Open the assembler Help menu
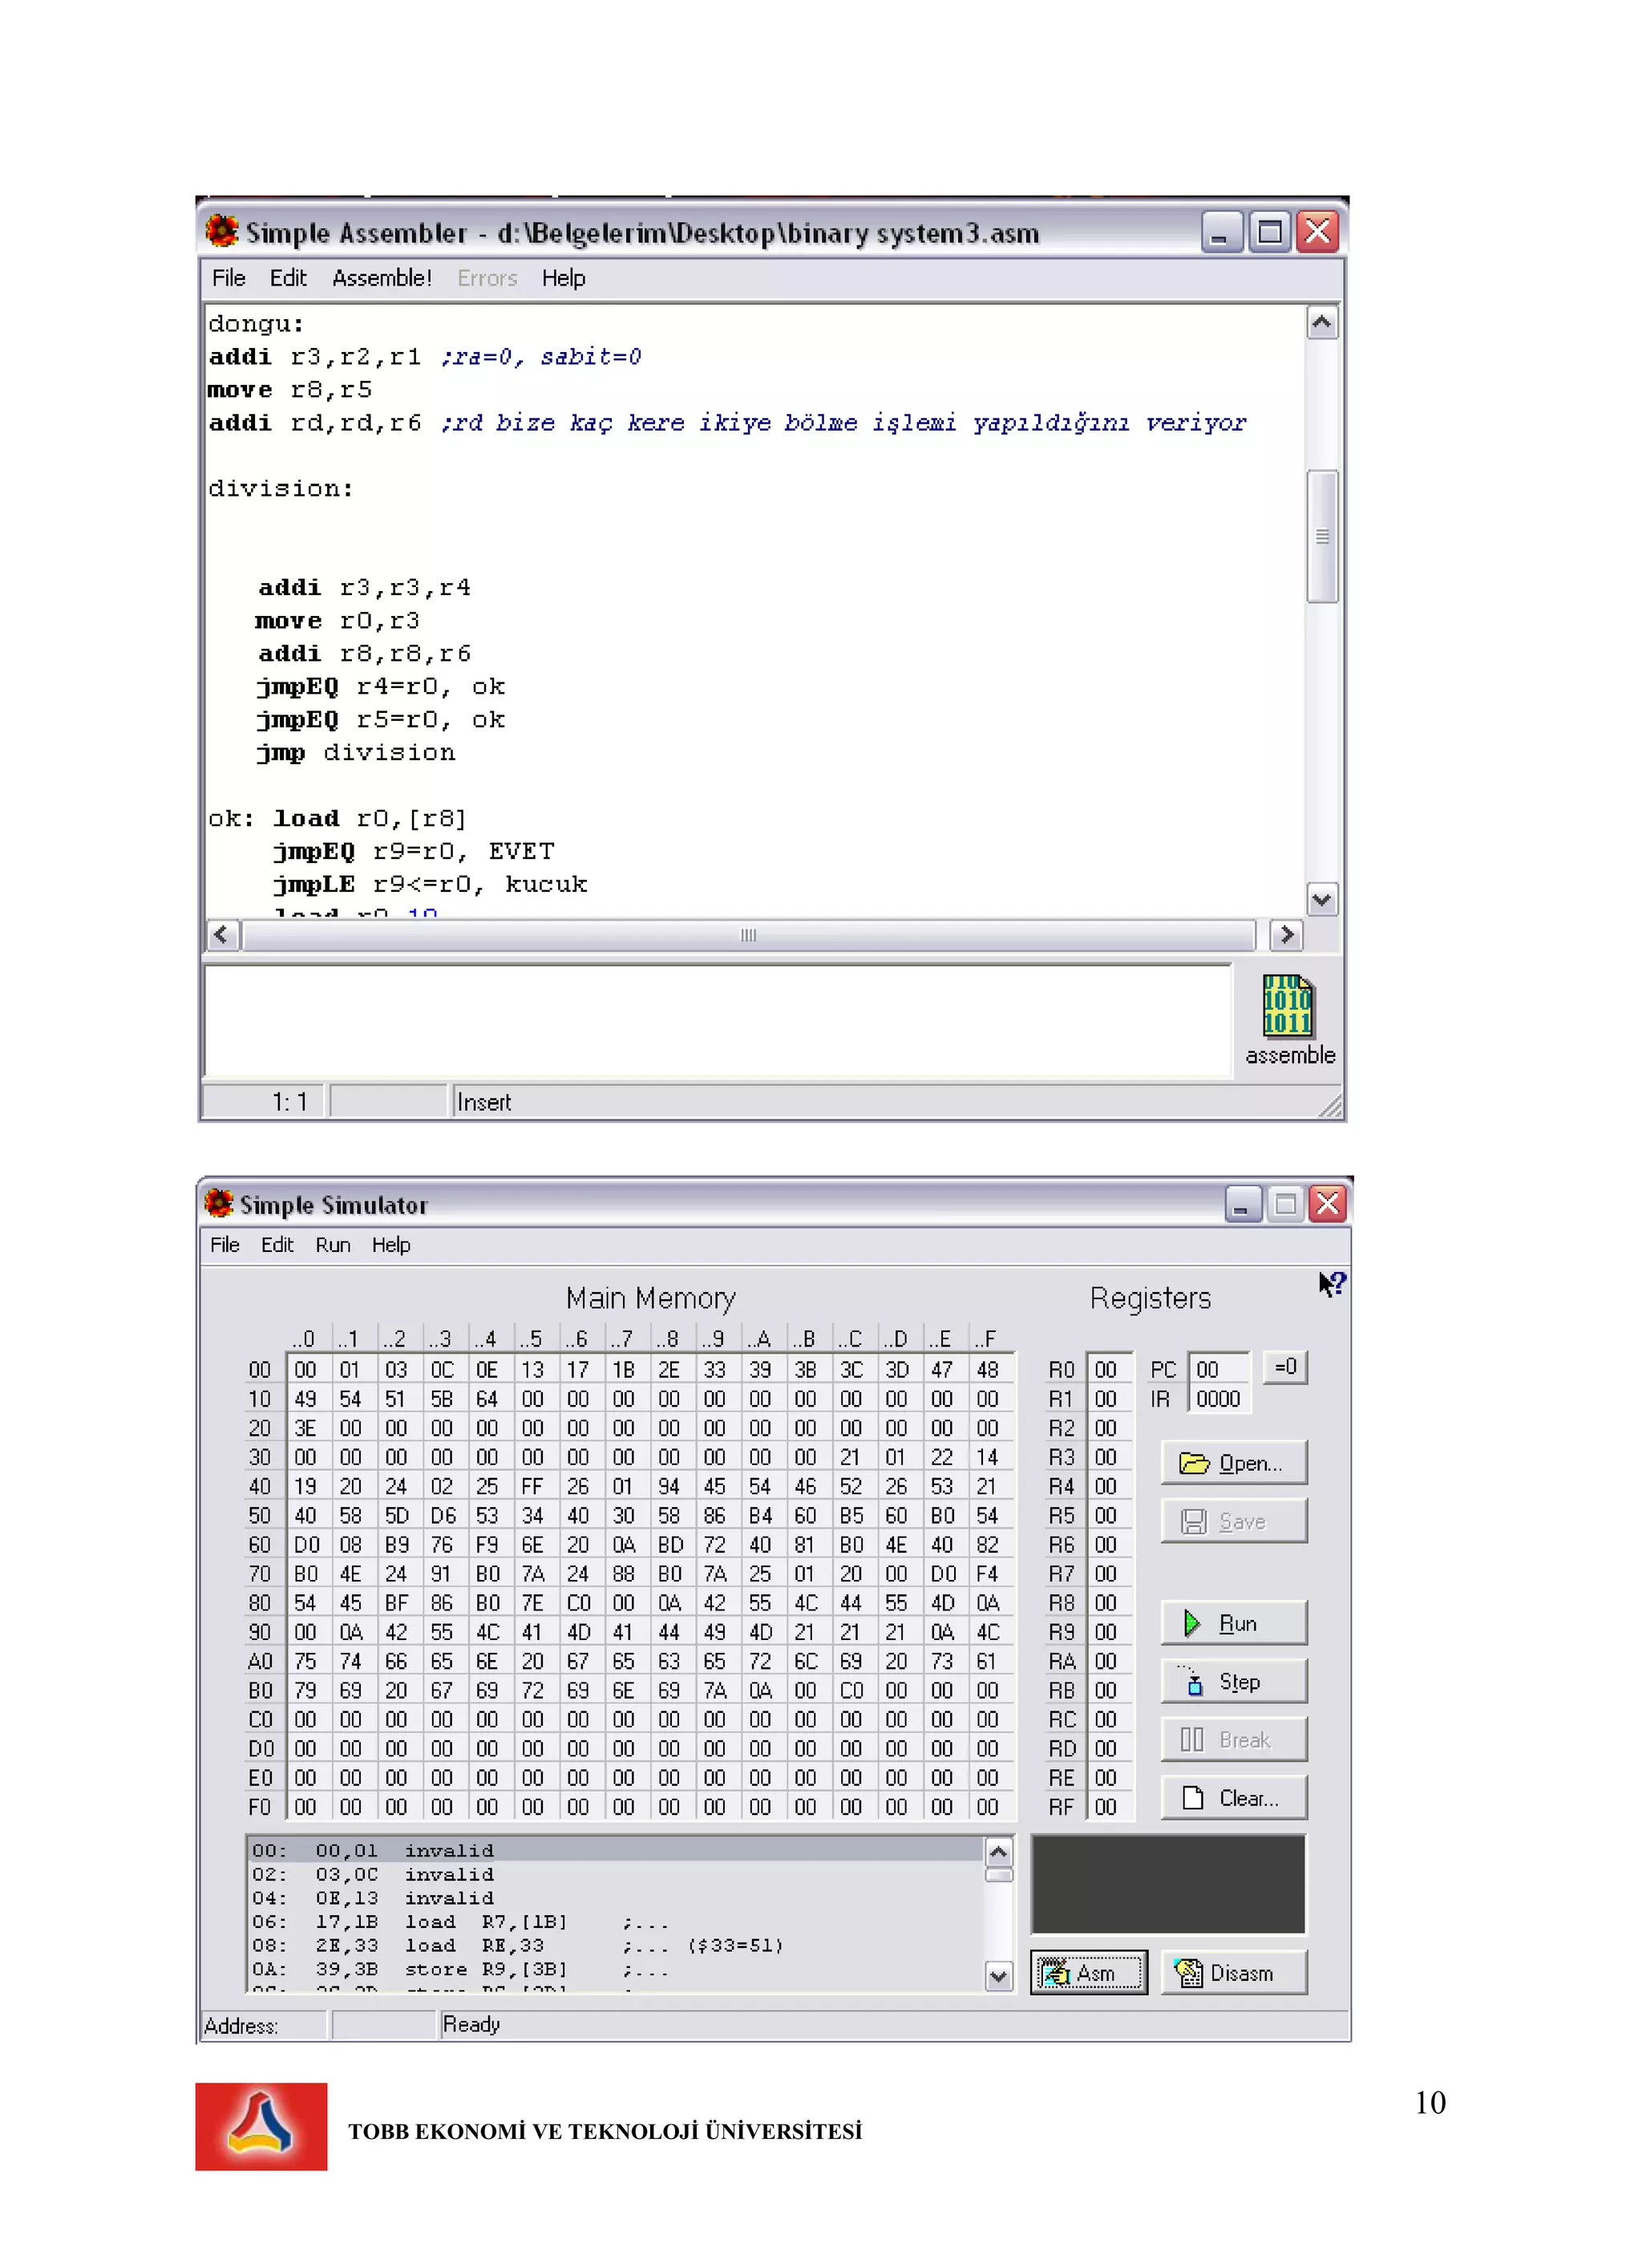The width and height of the screenshot is (1642, 2268). [563, 278]
